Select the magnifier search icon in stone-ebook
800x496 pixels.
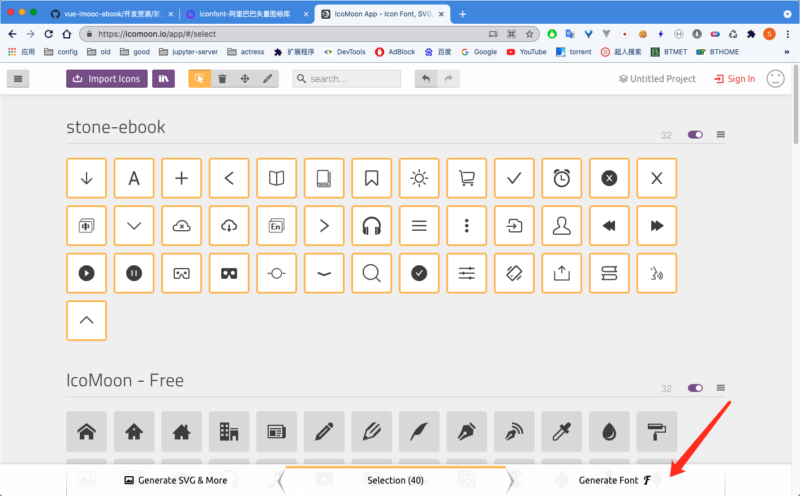click(x=372, y=273)
